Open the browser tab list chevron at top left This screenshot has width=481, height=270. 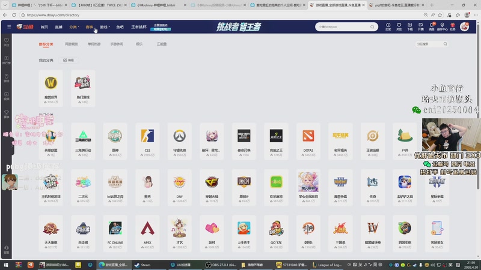point(5,5)
